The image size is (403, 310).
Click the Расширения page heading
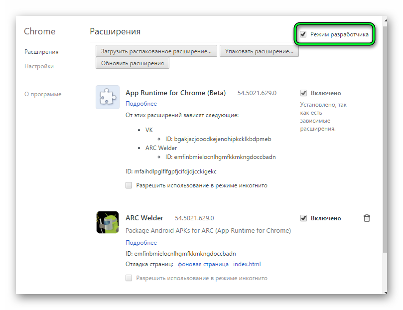point(115,31)
